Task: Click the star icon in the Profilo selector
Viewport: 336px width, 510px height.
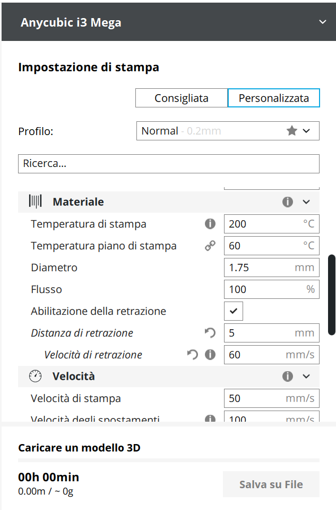Action: [x=291, y=131]
